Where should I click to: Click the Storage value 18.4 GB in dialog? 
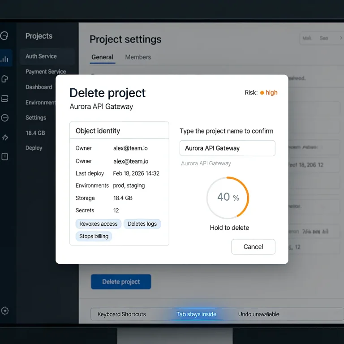[123, 198]
